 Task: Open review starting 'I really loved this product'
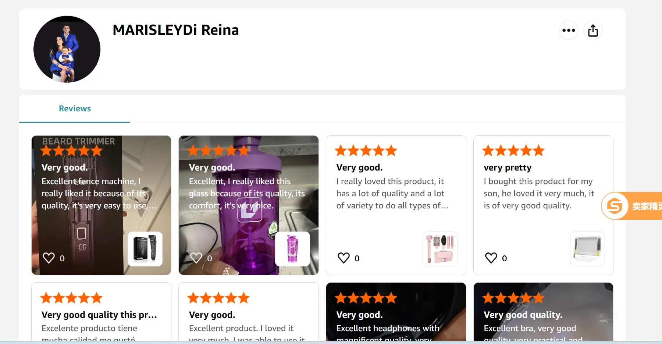click(x=392, y=193)
